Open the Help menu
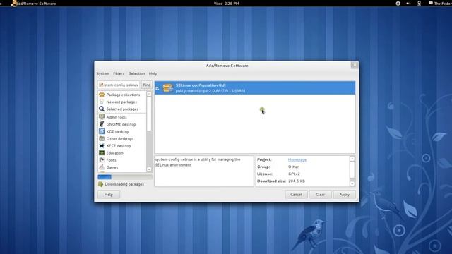 153,73
